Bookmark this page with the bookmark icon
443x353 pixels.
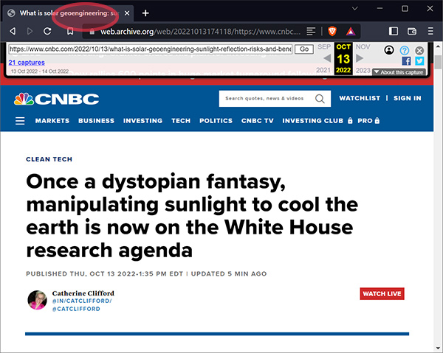click(69, 31)
